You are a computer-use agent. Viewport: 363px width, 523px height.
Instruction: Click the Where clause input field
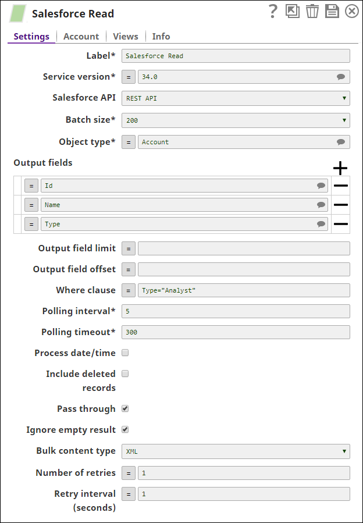coord(244,290)
